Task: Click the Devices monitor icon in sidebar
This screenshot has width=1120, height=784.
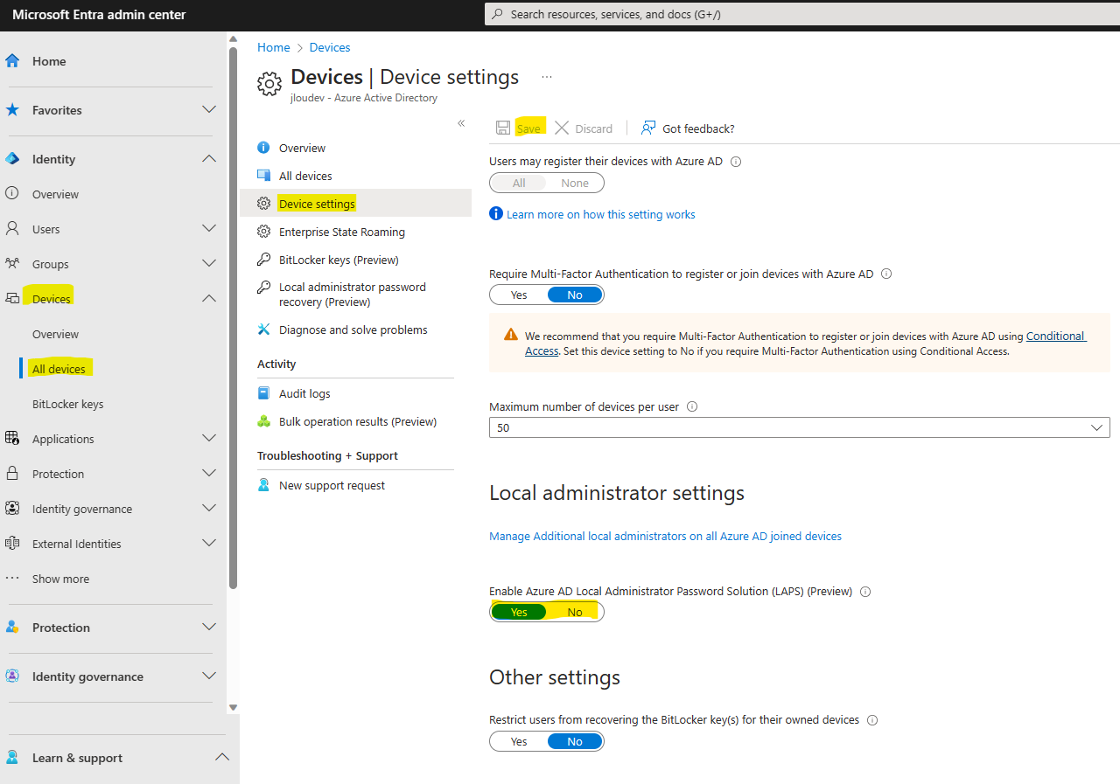Action: (x=12, y=299)
